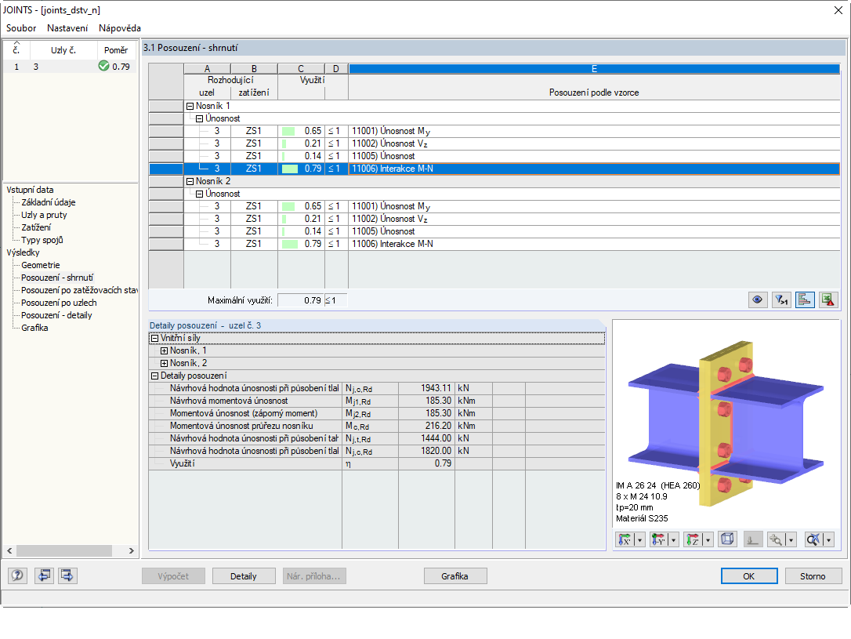
Task: Collapse Únosnost under Nosník 2
Action: [x=199, y=194]
